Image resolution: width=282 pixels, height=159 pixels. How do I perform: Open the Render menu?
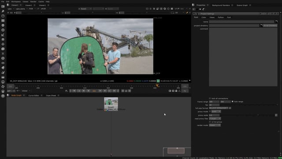point(33,2)
